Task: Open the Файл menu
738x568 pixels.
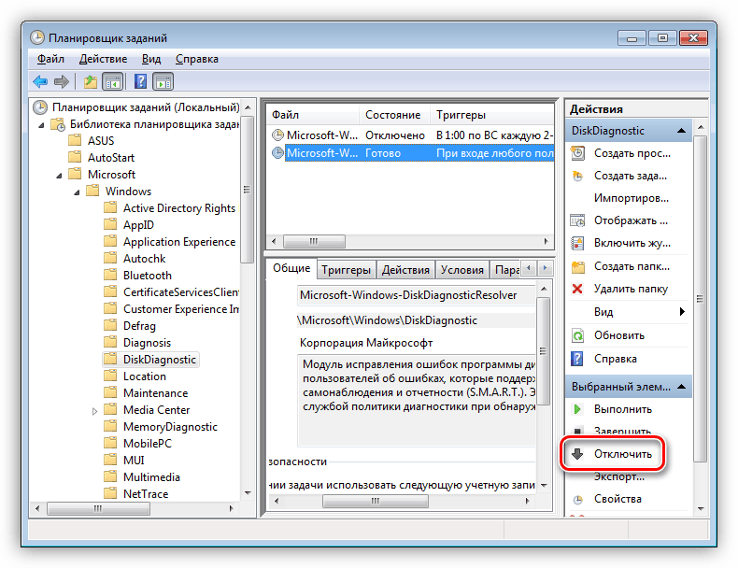Action: 50,59
